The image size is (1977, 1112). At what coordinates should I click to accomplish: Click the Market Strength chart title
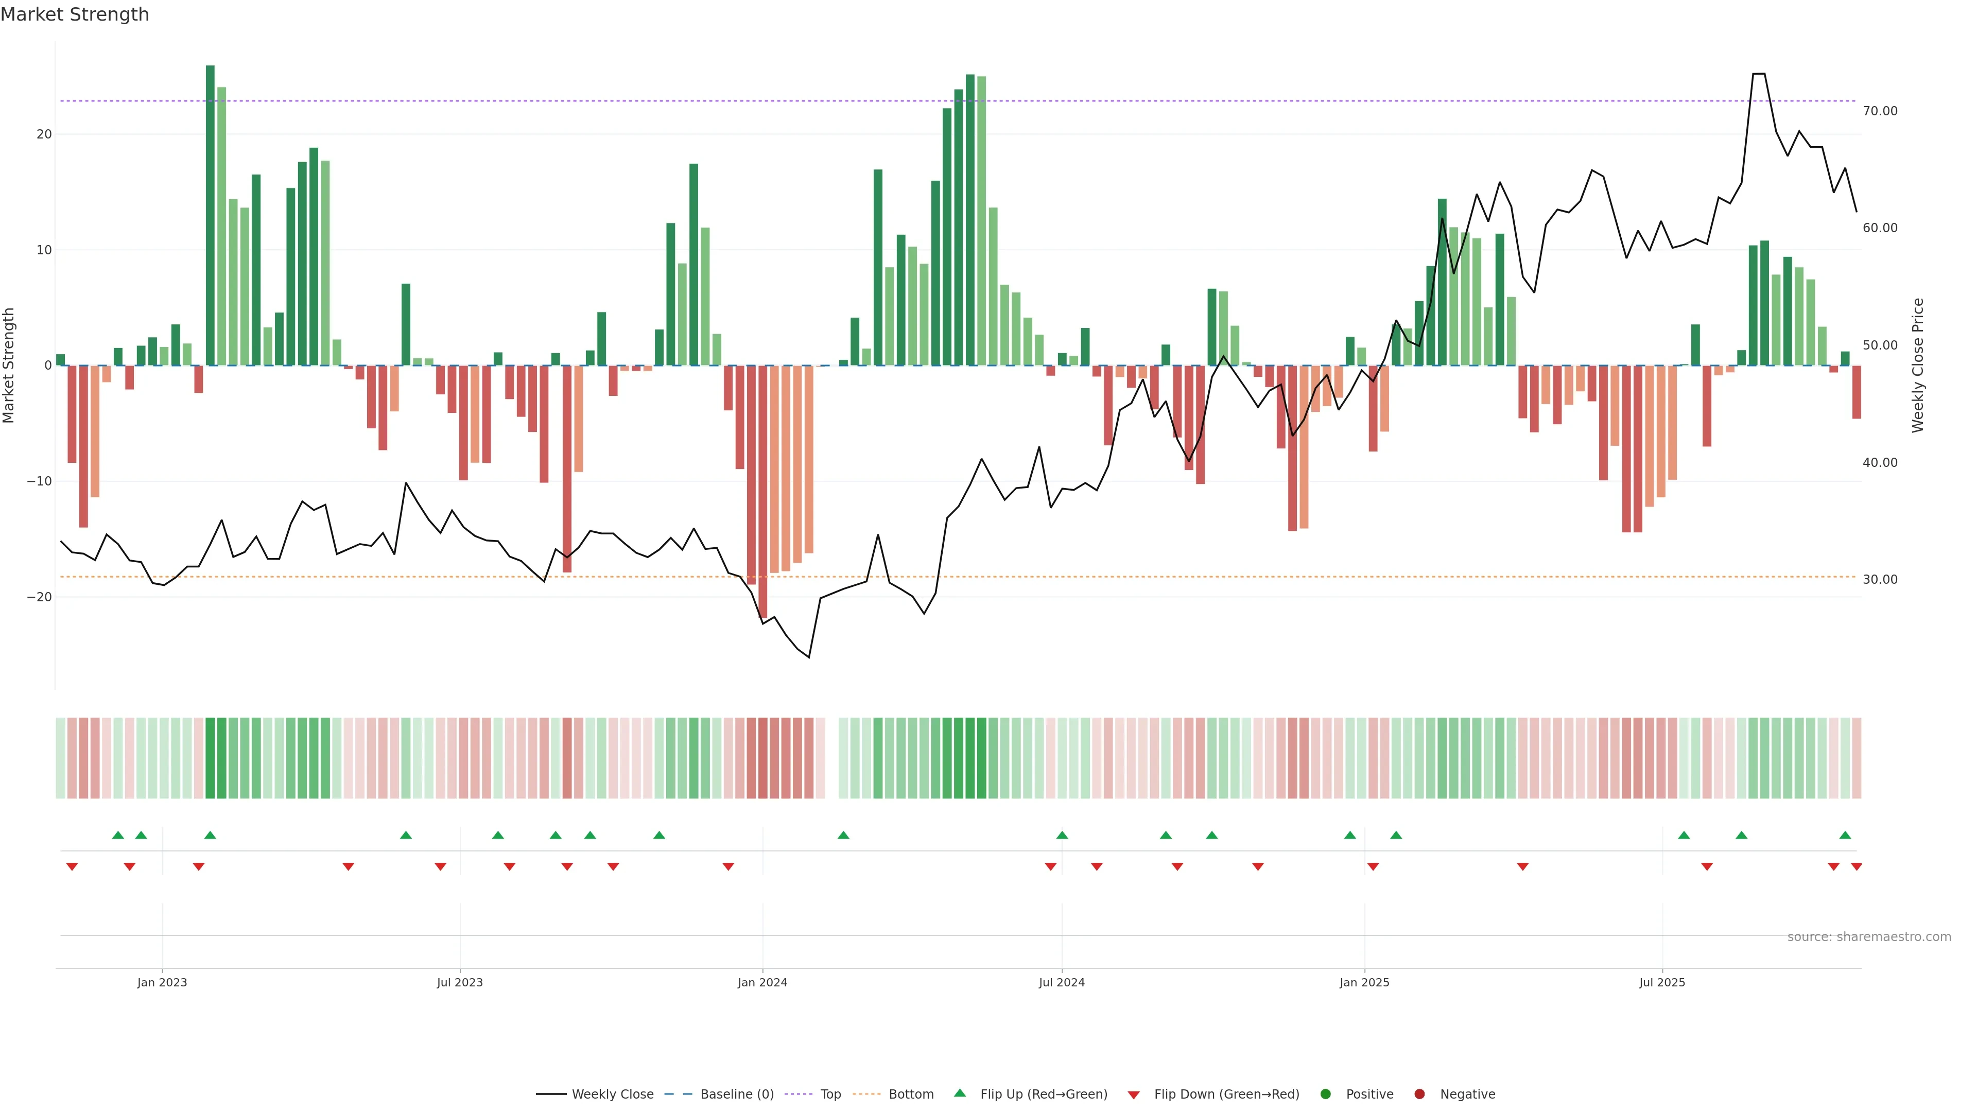tap(75, 14)
